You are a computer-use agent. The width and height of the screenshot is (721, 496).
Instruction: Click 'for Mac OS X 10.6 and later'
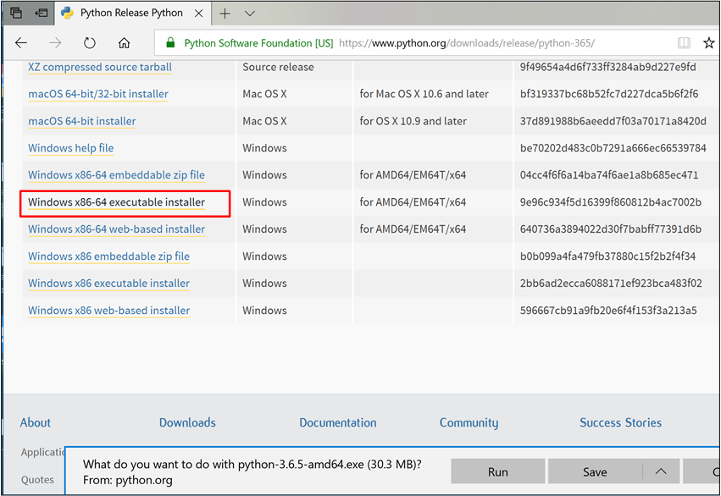[424, 94]
